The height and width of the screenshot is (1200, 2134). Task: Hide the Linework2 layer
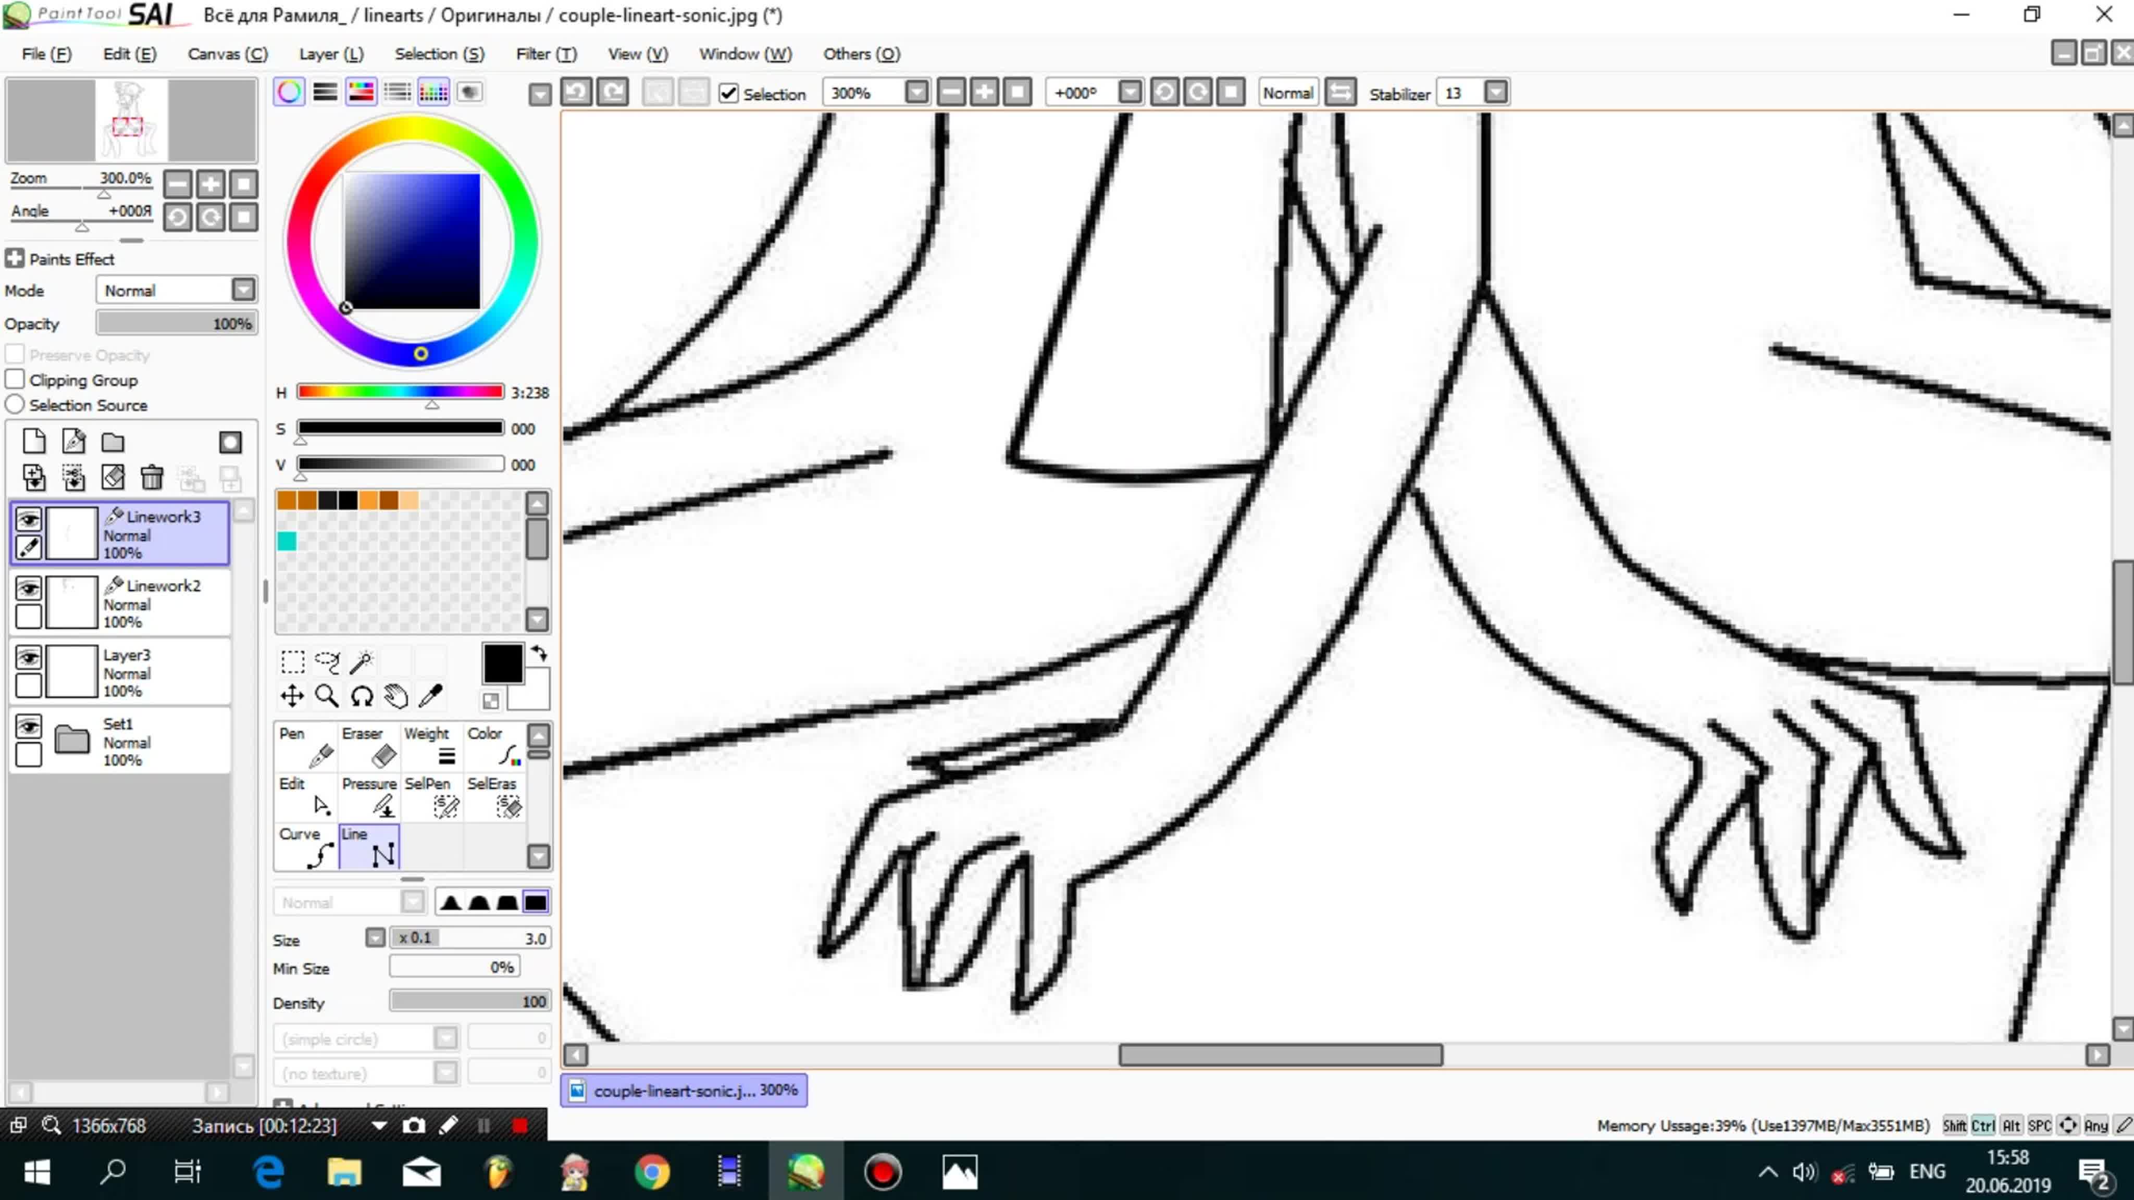29,588
